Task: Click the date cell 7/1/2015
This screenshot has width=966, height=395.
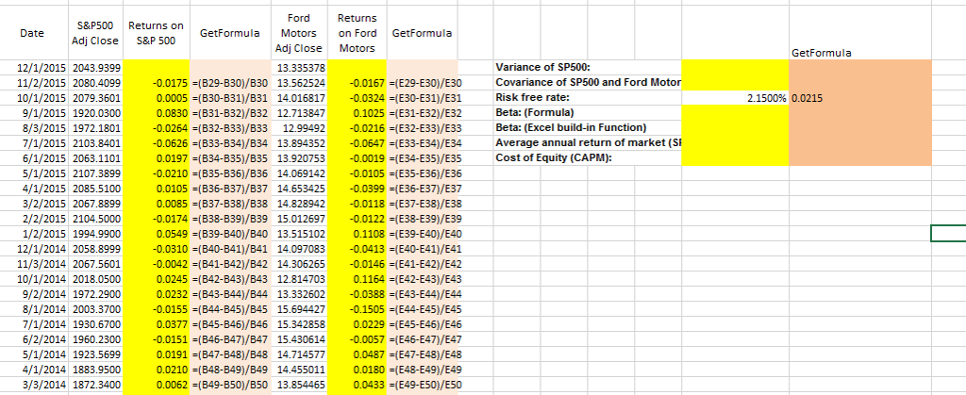Action: [x=36, y=143]
